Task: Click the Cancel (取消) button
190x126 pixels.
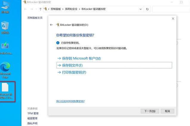Action: (x=167, y=111)
